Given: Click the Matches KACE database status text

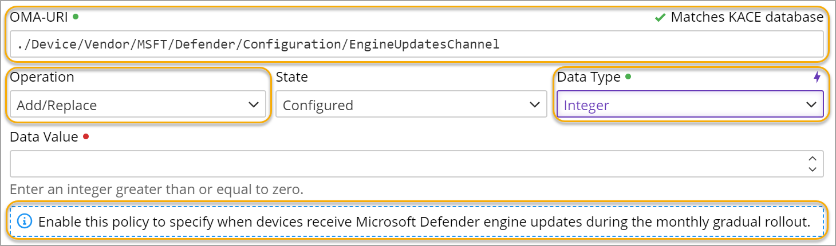Looking at the screenshot, I should tap(747, 17).
